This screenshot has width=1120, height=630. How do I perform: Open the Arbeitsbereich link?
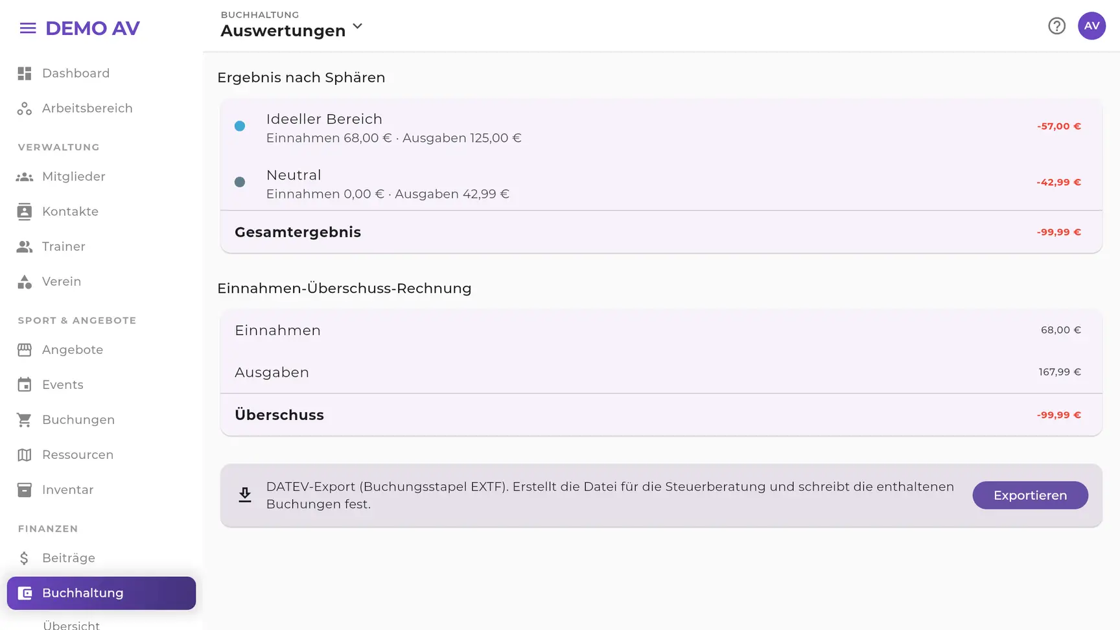click(101, 109)
